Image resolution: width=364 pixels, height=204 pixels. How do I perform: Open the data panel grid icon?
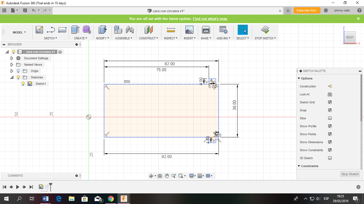click(x=4, y=10)
